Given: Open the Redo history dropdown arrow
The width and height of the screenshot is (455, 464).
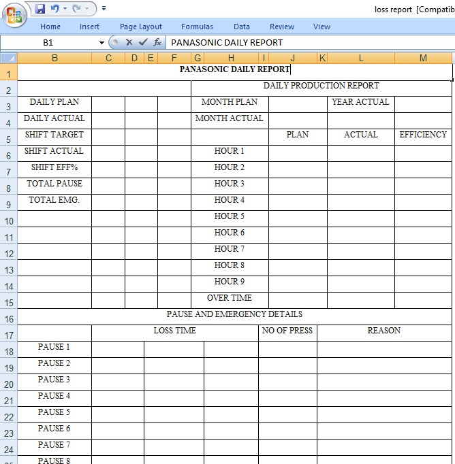Looking at the screenshot, I should 87,9.
